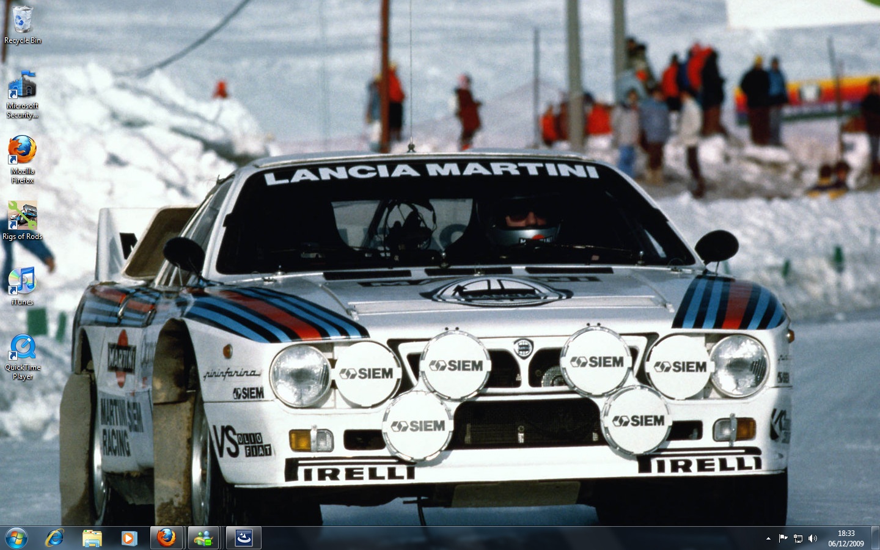Launch Internet Explorer from the taskbar
Image resolution: width=880 pixels, height=550 pixels.
pyautogui.click(x=55, y=538)
